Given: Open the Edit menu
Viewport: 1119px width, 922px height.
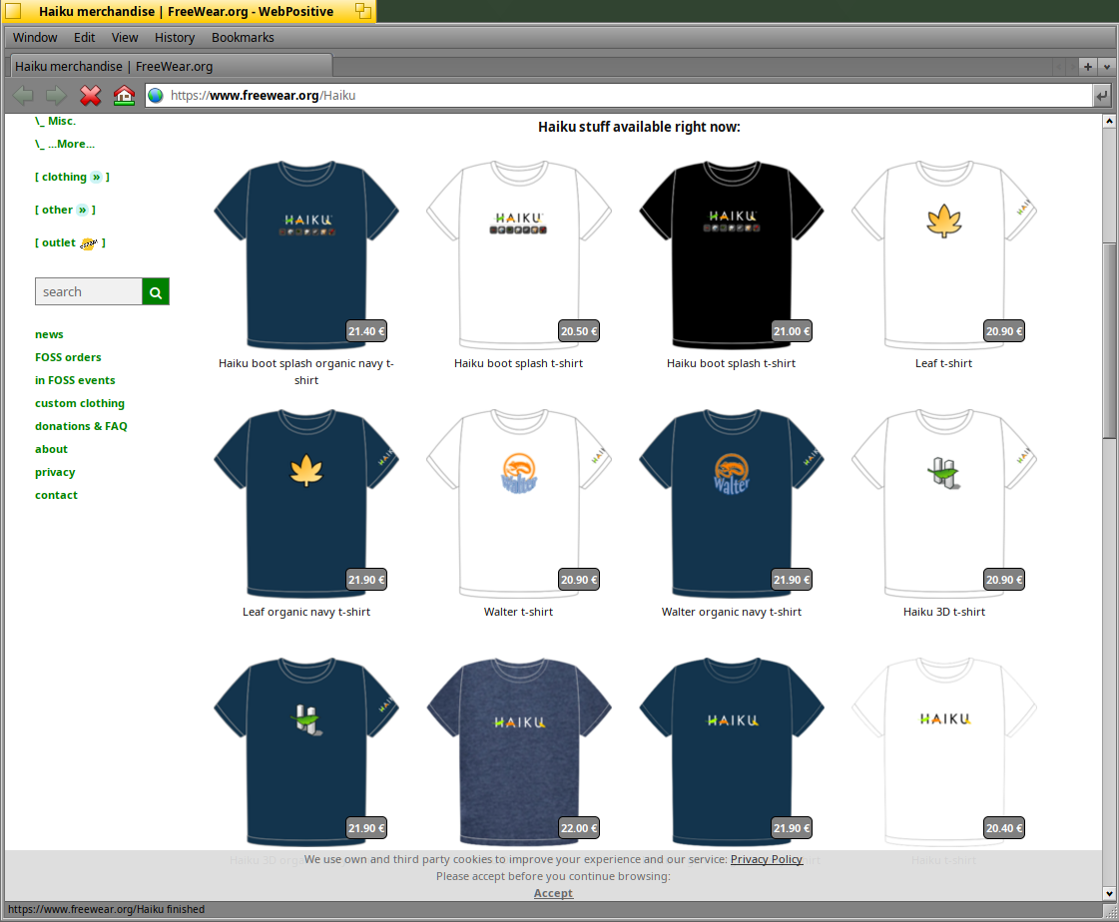Looking at the screenshot, I should [x=84, y=38].
